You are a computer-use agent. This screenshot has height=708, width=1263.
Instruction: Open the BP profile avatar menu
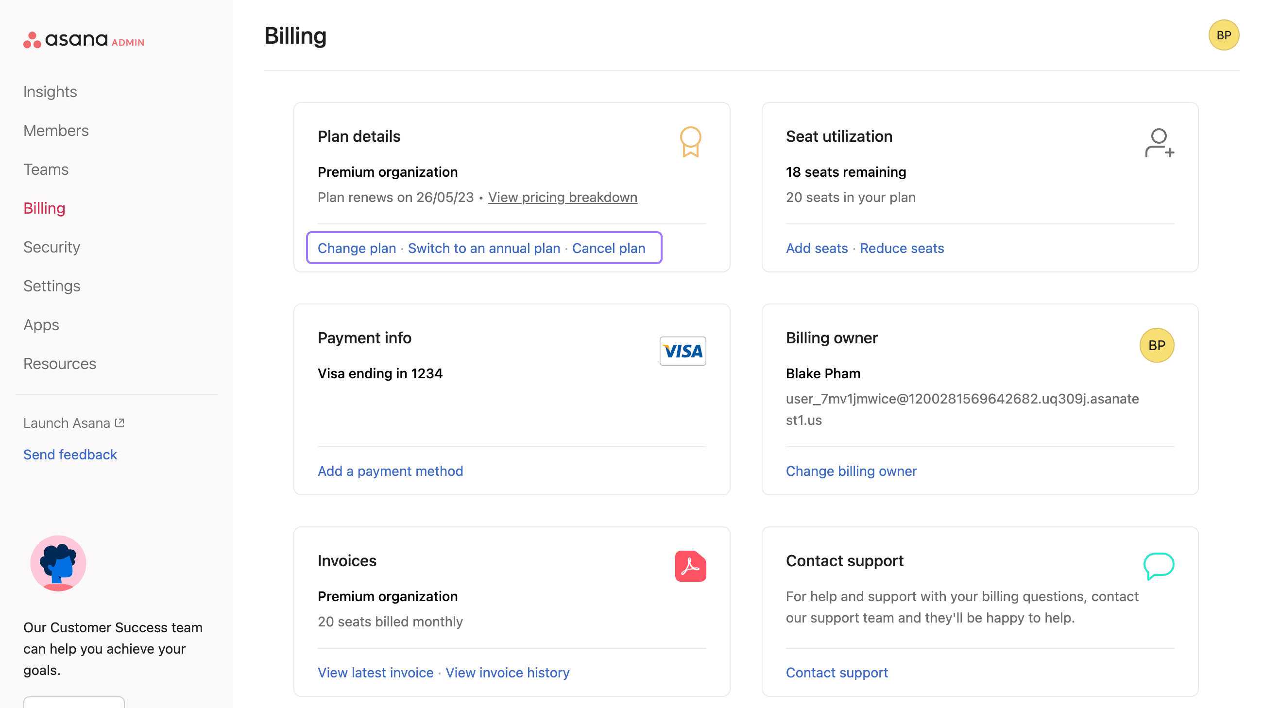click(1223, 35)
